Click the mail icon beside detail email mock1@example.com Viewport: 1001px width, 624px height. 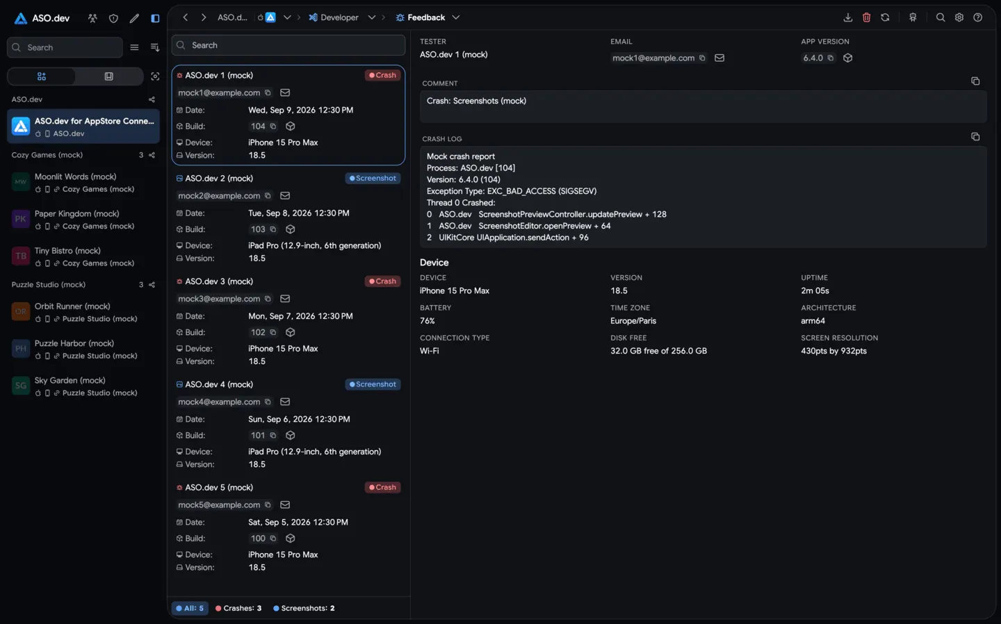719,58
